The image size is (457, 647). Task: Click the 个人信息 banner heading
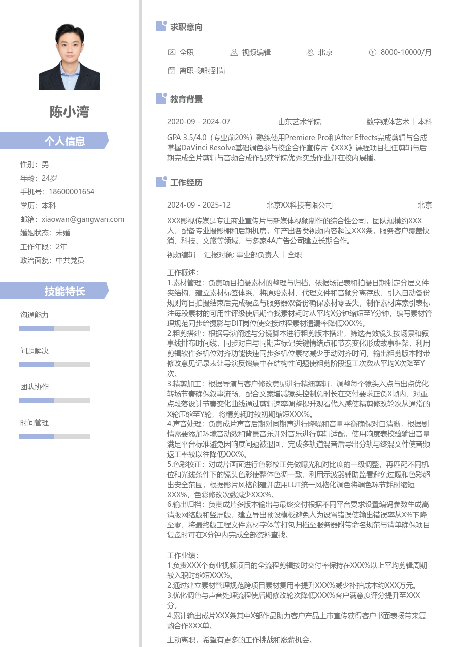(x=54, y=141)
